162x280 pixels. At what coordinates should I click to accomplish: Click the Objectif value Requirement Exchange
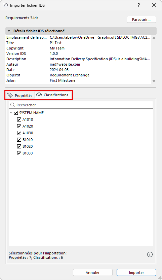point(70,75)
